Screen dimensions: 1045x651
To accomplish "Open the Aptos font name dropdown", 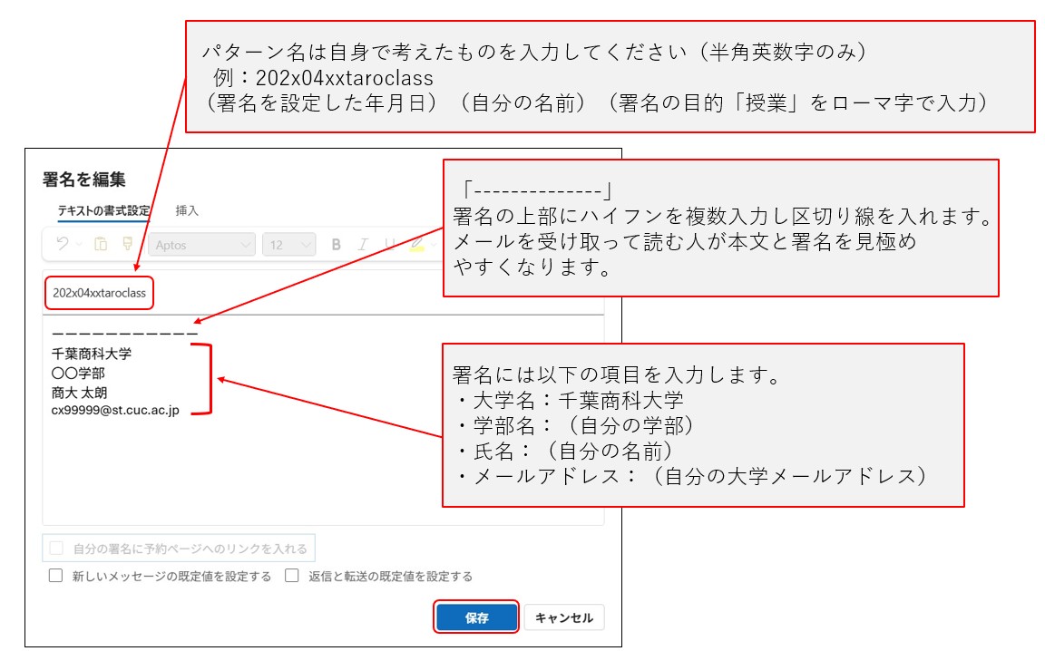I will [x=201, y=245].
